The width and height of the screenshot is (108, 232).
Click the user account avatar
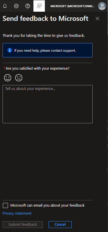pyautogui.click(x=102, y=6)
